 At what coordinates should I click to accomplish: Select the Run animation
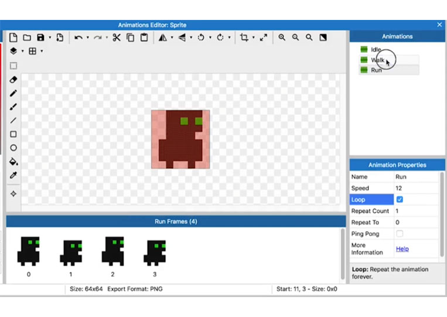point(389,70)
